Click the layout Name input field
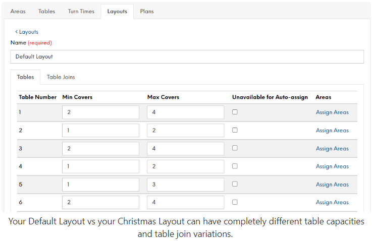The image size is (372, 241). tap(187, 56)
